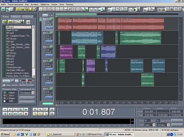Click Zoom Out horizontally magnifier
The width and height of the screenshot is (184, 137).
pyautogui.click(x=40, y=110)
